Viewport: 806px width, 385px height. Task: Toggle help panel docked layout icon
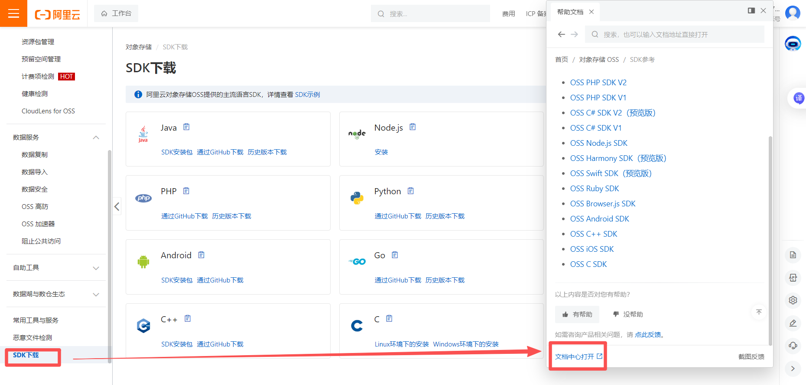click(751, 10)
